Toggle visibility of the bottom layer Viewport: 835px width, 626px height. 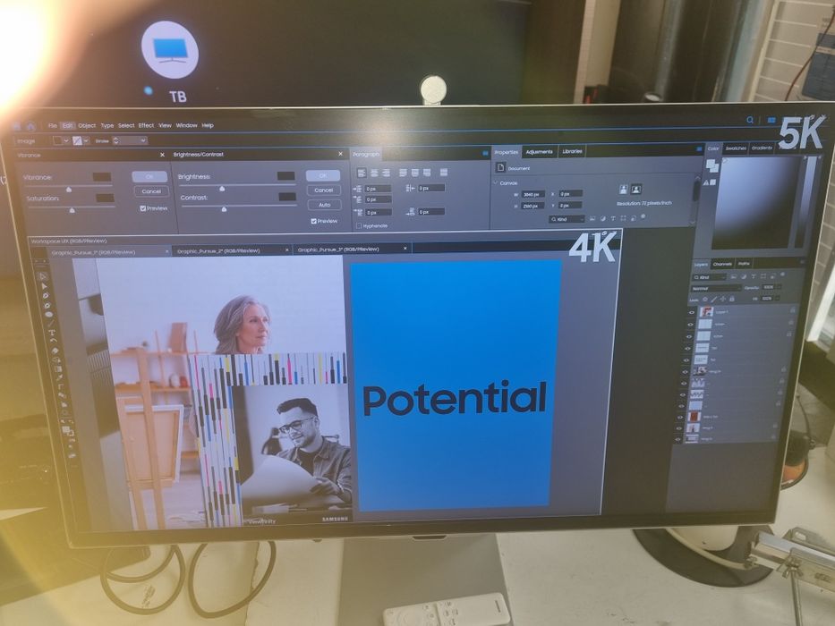pos(677,440)
